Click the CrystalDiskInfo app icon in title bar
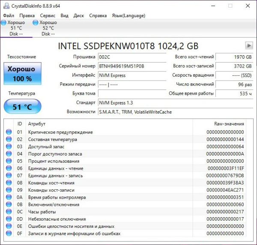Image resolution: width=257 pixels, height=245 pixels. tap(6, 6)
